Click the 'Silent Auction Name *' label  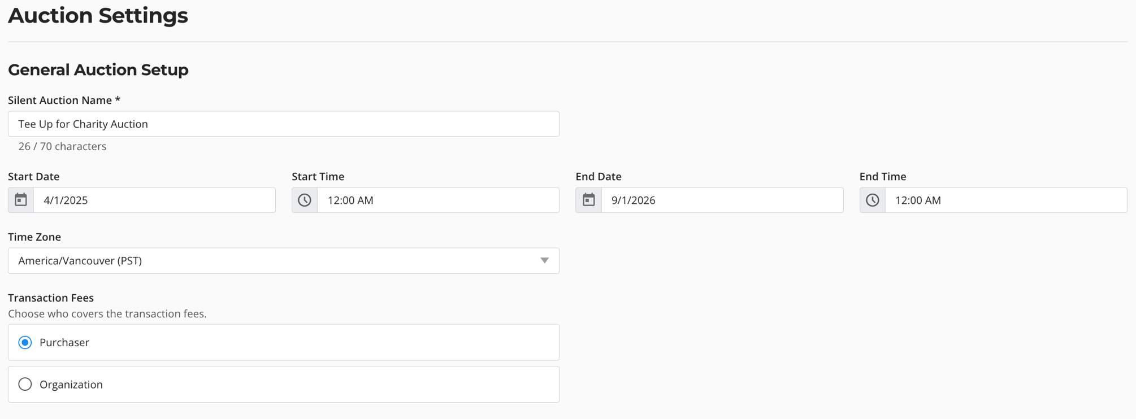pyautogui.click(x=64, y=100)
